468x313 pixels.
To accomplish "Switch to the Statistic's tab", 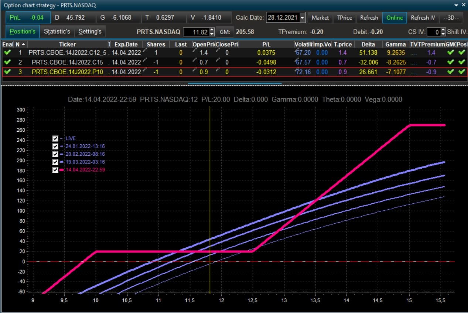I will click(57, 31).
